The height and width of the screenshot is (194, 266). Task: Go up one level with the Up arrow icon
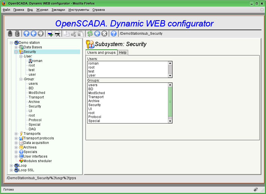[x=26, y=34]
